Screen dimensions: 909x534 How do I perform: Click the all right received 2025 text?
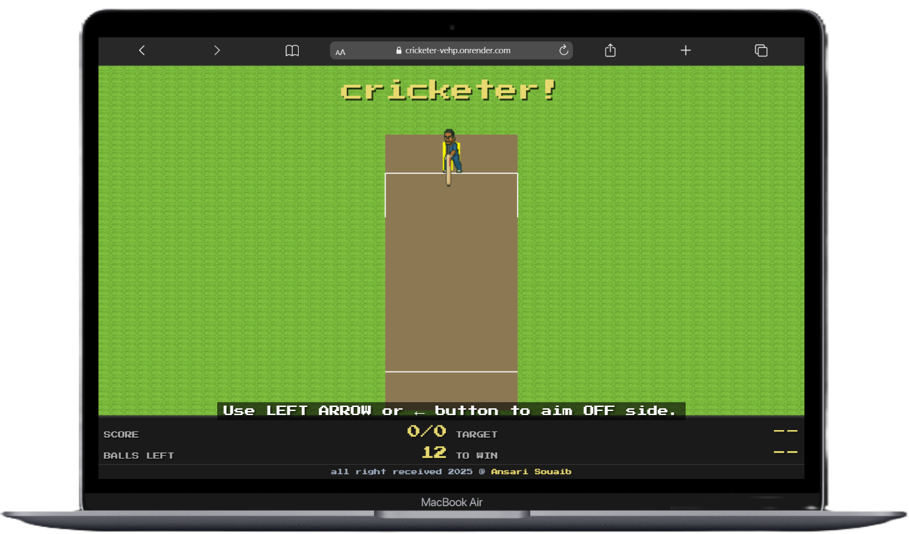pyautogui.click(x=409, y=471)
